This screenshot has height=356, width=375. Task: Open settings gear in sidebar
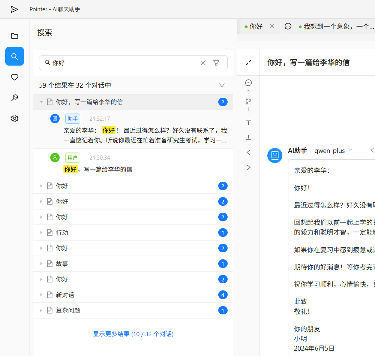15,118
